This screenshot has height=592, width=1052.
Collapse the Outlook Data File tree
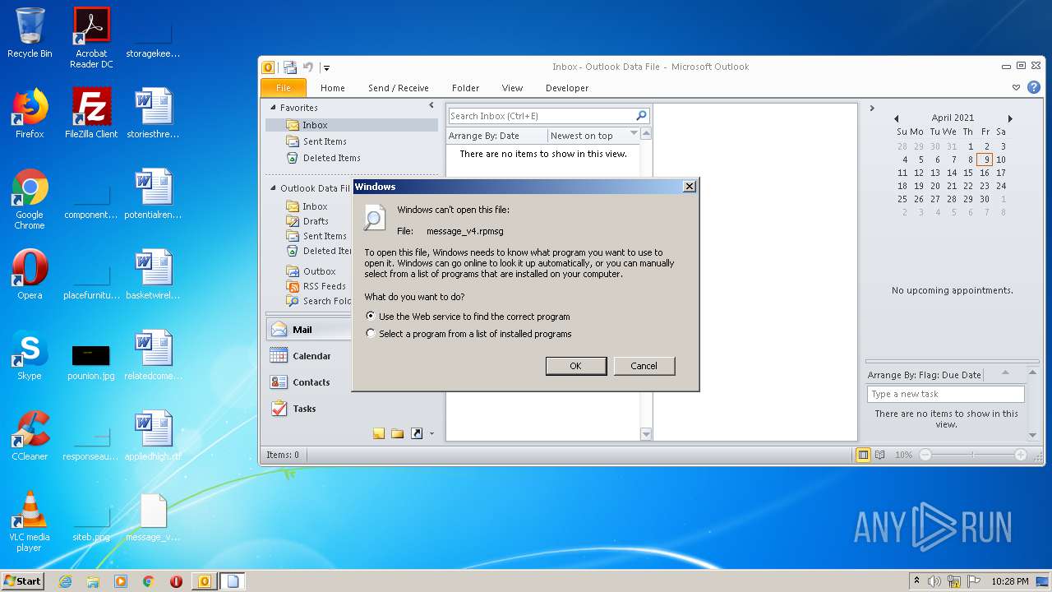point(274,188)
